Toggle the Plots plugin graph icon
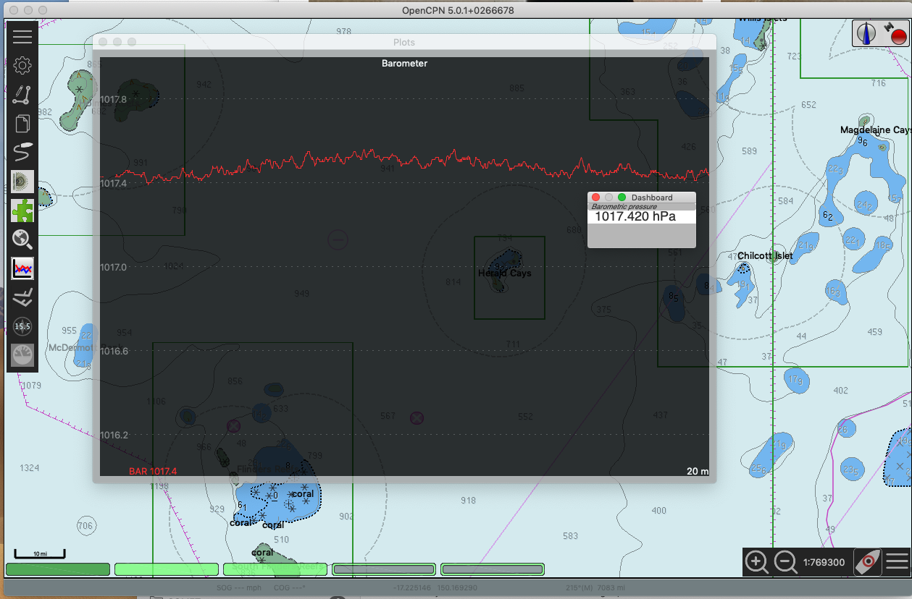 [x=22, y=268]
